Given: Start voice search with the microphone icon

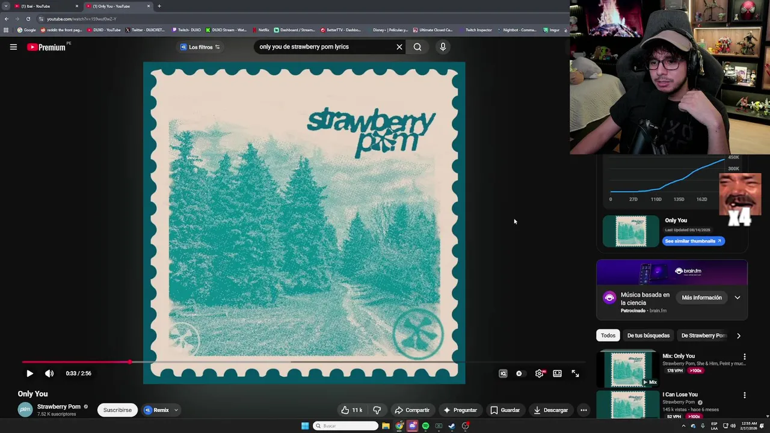Looking at the screenshot, I should click(443, 47).
